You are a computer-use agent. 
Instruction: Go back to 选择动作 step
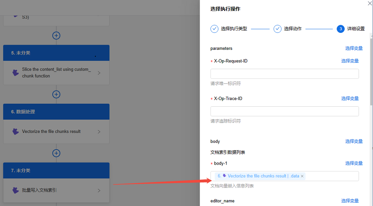pyautogui.click(x=293, y=29)
